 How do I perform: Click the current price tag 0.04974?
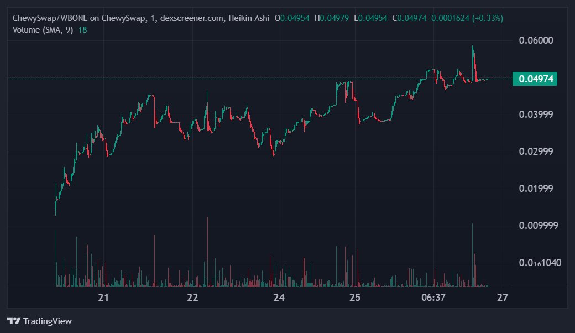535,79
